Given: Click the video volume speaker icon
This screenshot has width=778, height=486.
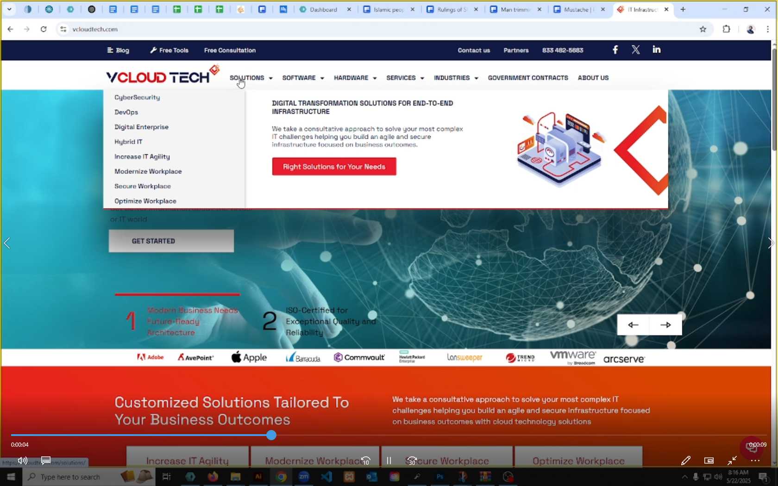Looking at the screenshot, I should (22, 461).
